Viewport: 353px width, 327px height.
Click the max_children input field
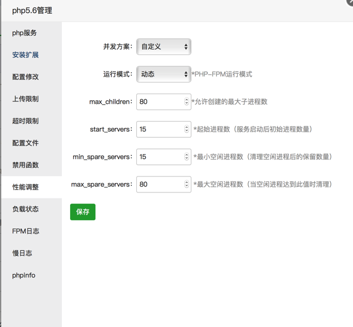pyautogui.click(x=159, y=101)
